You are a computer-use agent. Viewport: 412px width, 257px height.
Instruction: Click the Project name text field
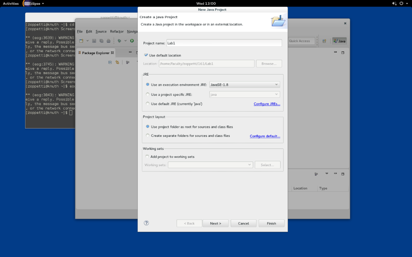coord(224,43)
